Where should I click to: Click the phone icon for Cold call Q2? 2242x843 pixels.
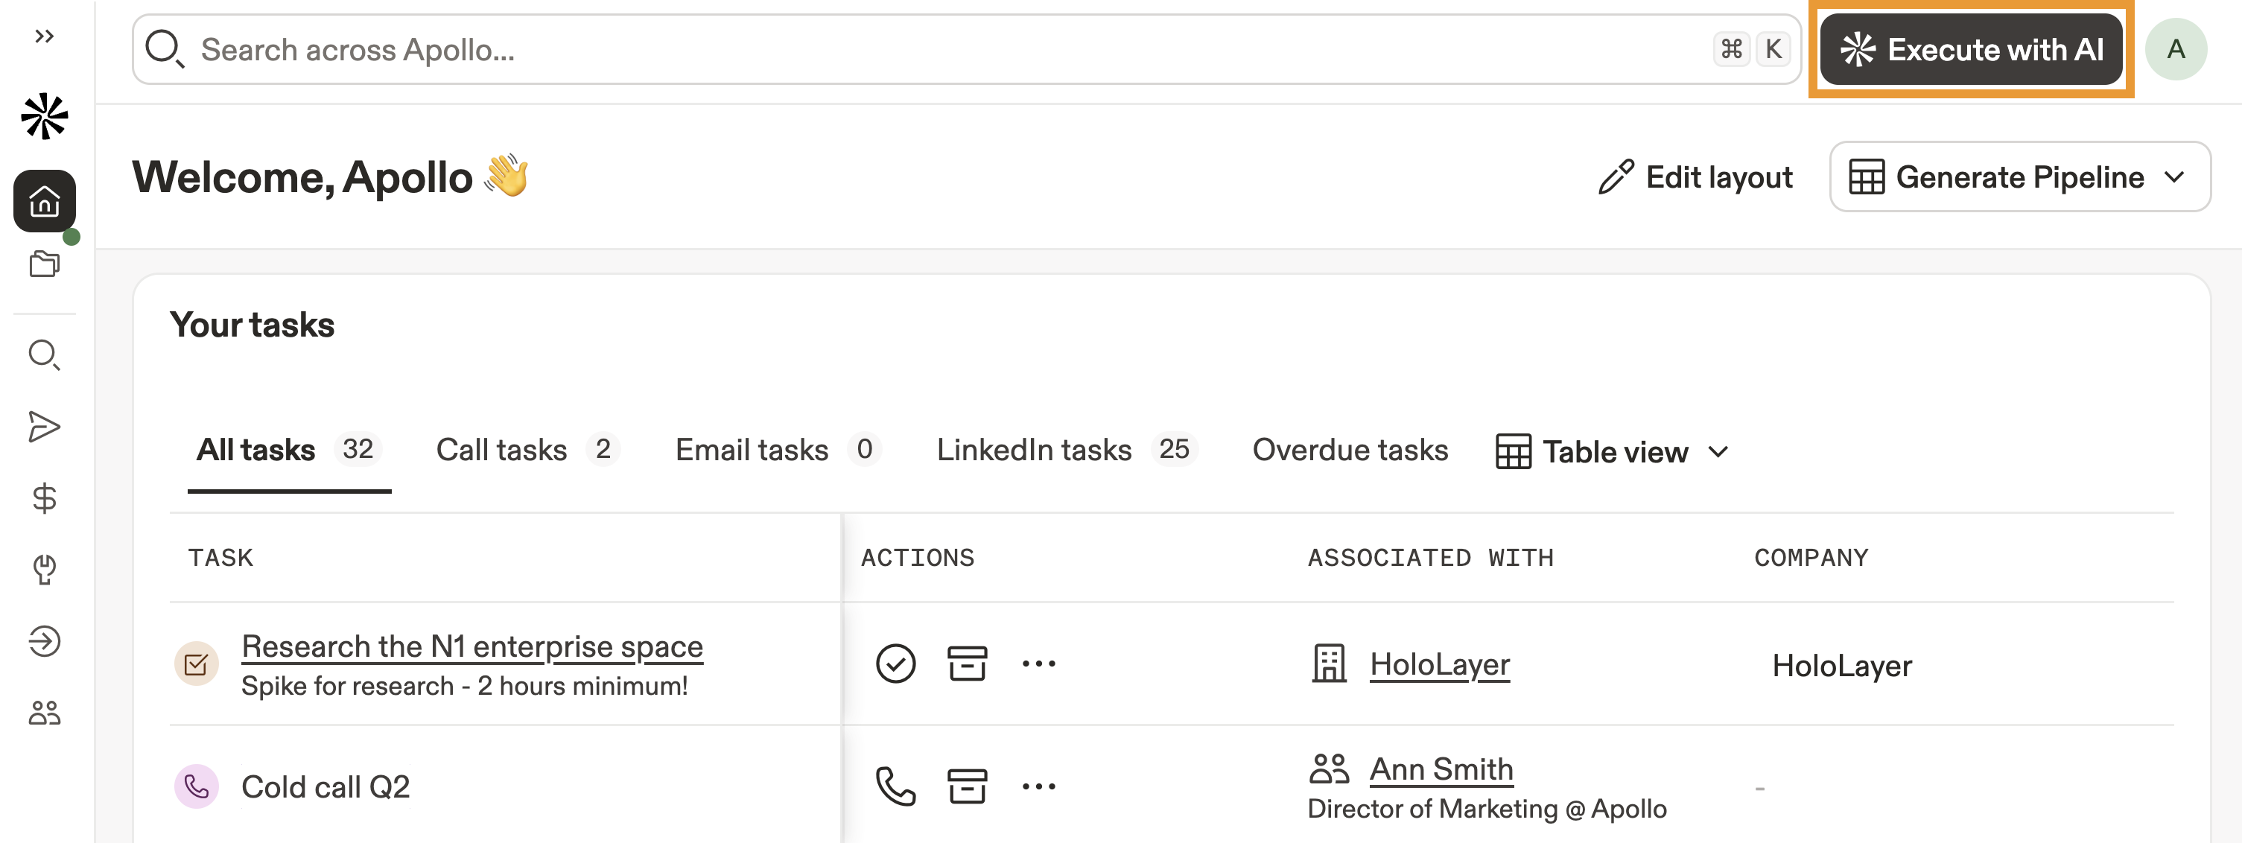pos(895,786)
